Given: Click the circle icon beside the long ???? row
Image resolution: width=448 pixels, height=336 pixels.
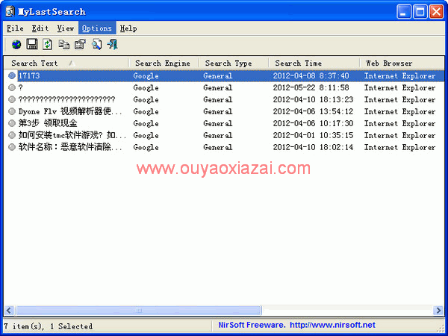Looking at the screenshot, I should tap(12, 99).
